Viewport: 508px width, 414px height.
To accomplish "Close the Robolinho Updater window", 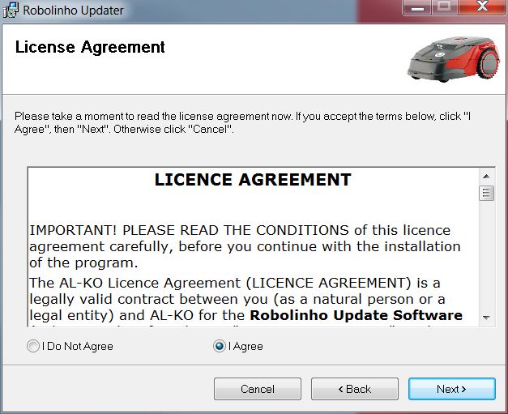I will click(481, 8).
